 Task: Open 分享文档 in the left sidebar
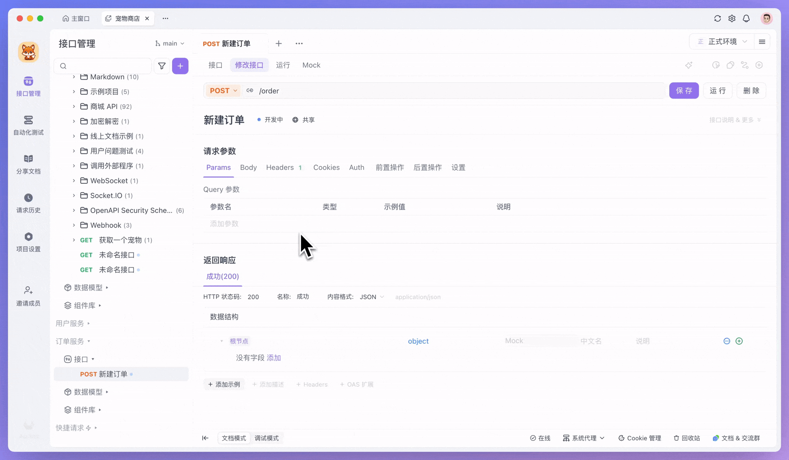click(28, 164)
